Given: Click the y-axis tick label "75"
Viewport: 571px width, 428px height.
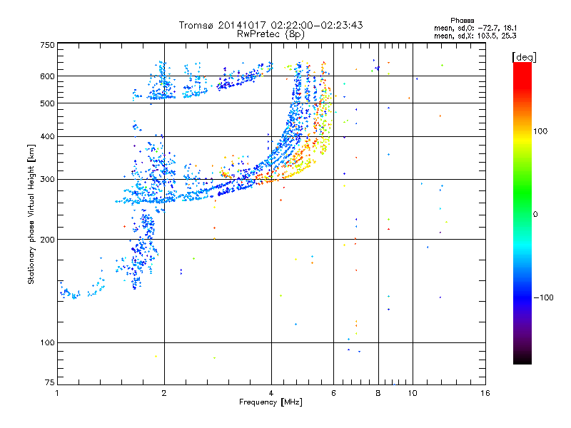Looking at the screenshot, I should click(50, 382).
